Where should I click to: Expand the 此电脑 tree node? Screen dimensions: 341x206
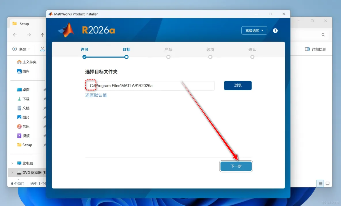(12, 163)
